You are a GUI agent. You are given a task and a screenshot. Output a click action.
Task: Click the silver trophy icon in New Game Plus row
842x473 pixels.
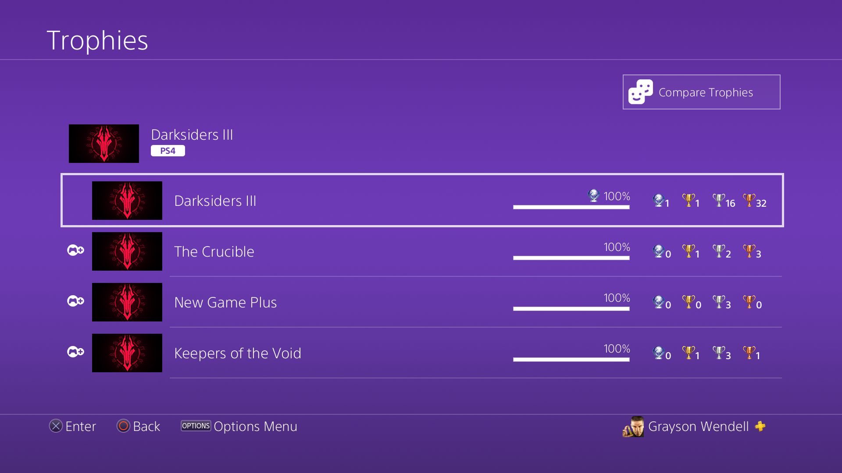718,302
